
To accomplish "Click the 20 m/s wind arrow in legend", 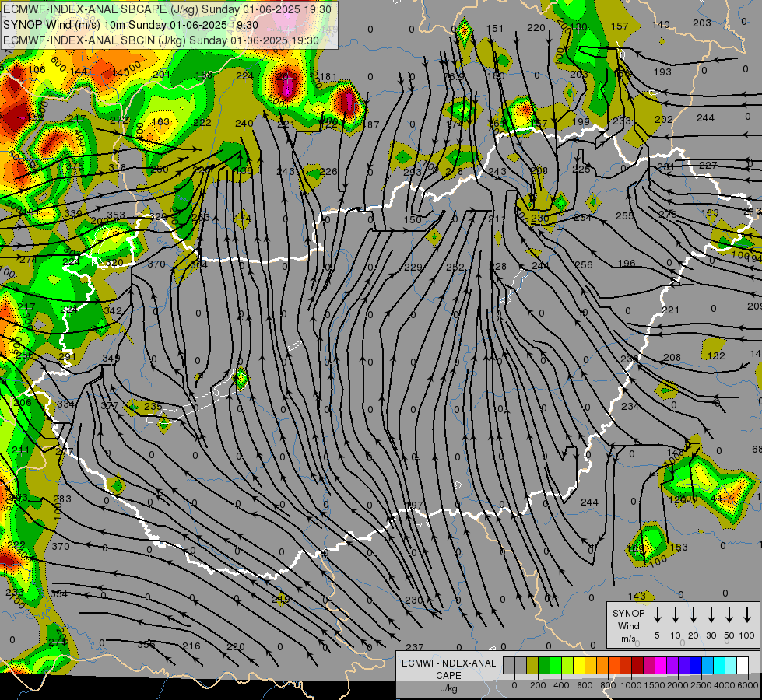I will pos(693,615).
